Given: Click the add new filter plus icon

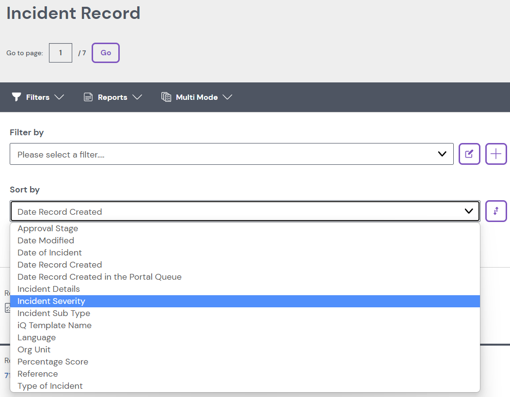Looking at the screenshot, I should point(496,154).
